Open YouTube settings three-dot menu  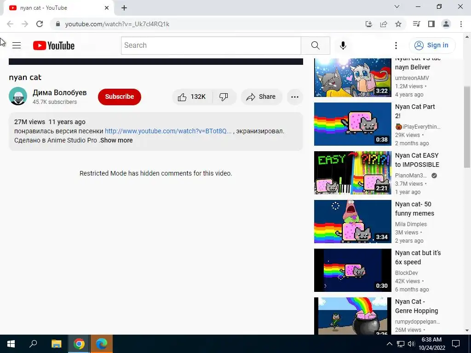tap(396, 46)
